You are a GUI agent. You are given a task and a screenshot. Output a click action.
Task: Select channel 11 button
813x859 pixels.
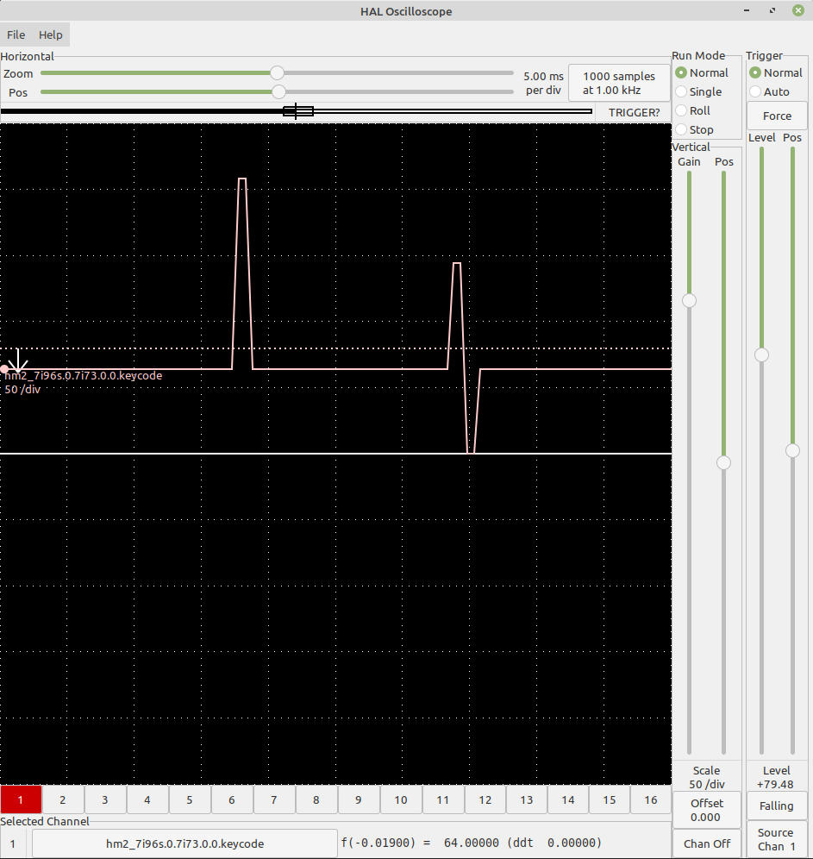coord(443,799)
